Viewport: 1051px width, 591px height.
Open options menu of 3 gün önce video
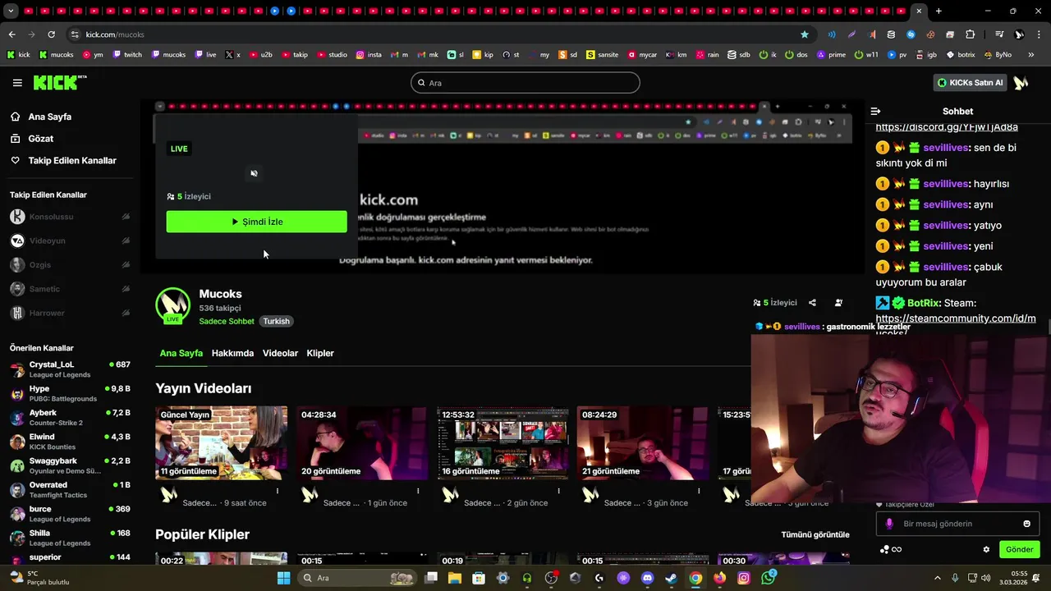(x=699, y=491)
